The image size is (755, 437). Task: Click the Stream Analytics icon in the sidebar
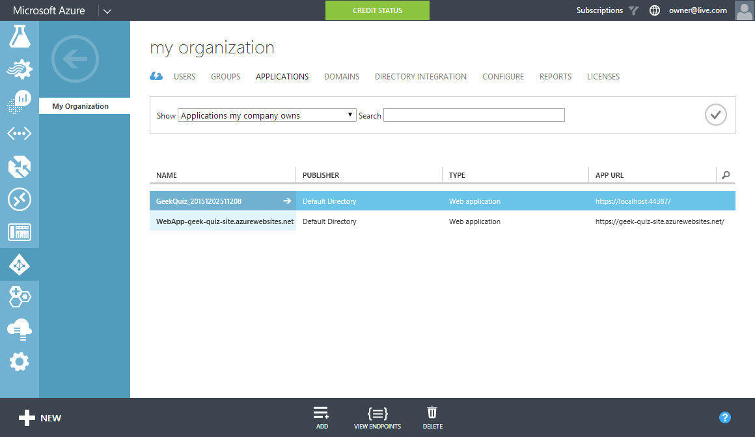(x=20, y=69)
